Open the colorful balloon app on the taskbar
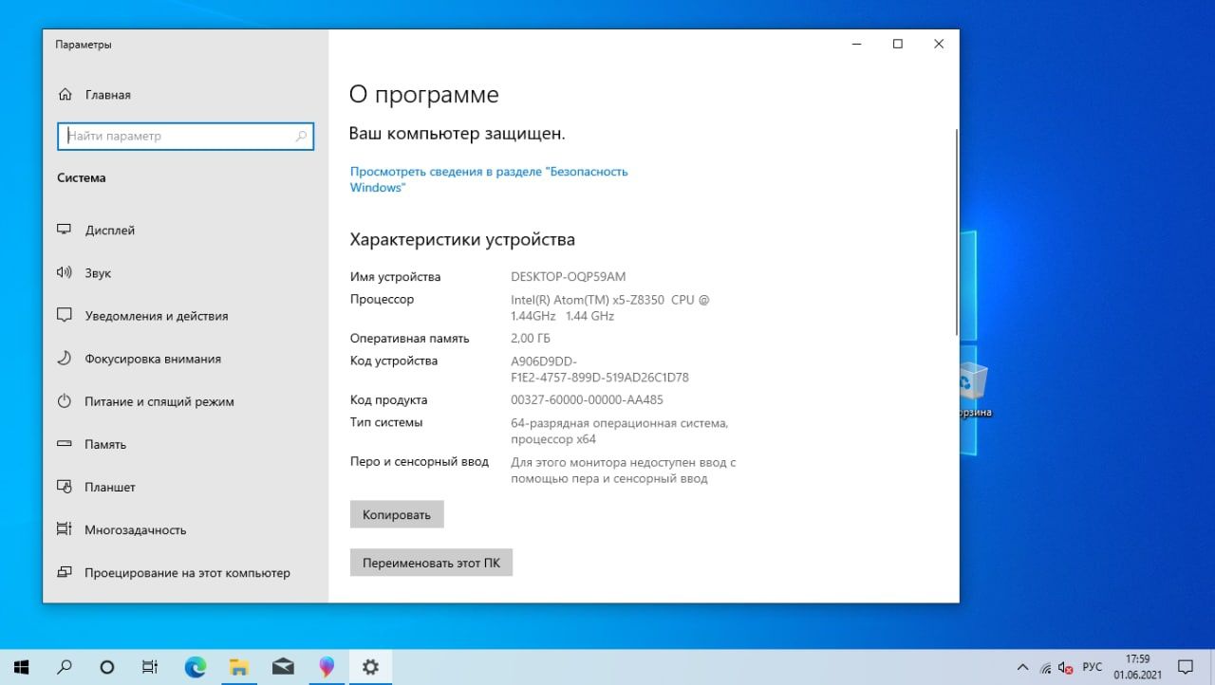Viewport: 1215px width, 685px height. [327, 667]
